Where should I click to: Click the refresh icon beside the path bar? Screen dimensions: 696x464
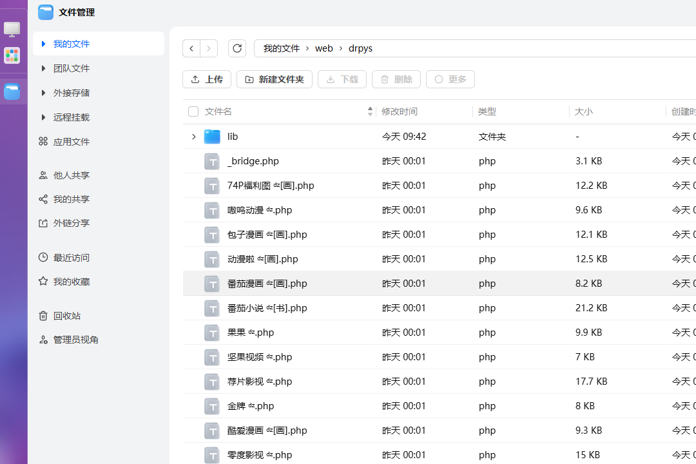(237, 48)
